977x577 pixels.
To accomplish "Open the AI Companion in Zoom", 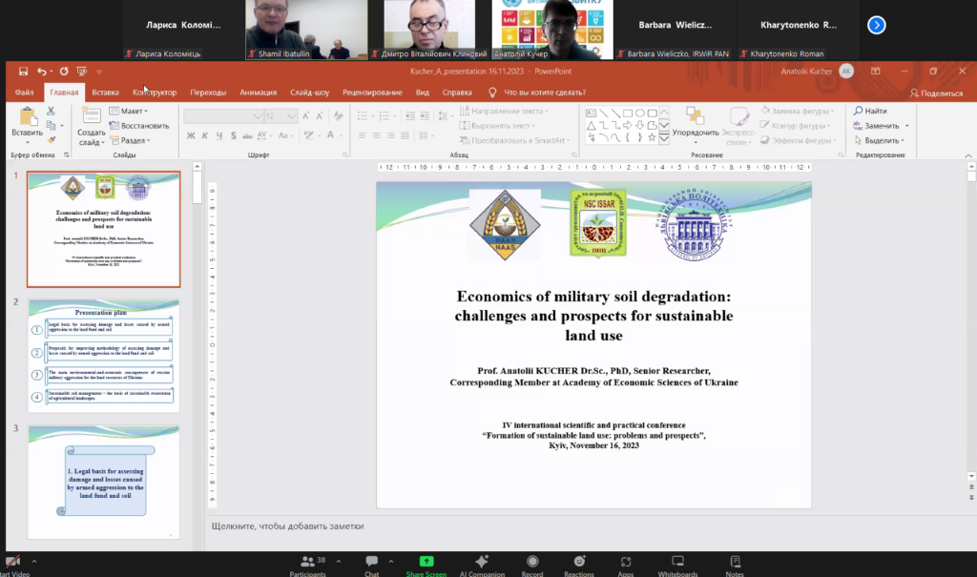I will point(482,562).
